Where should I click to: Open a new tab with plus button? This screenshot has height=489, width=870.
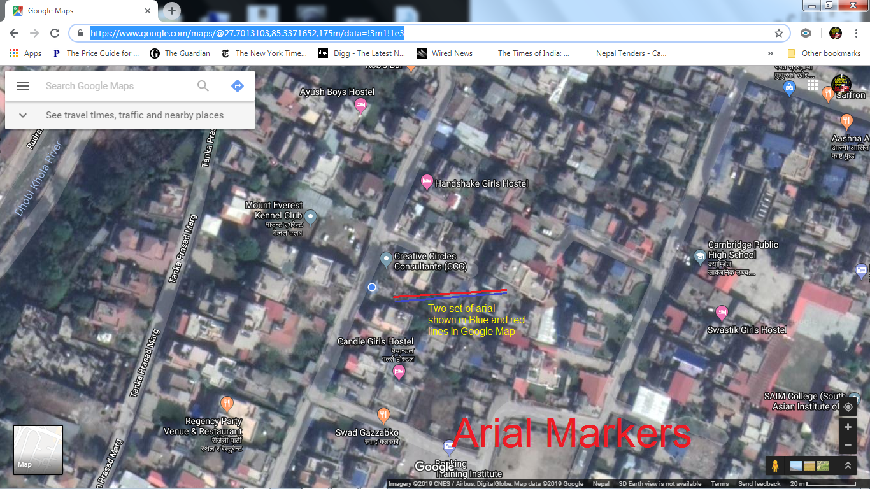[x=172, y=11]
